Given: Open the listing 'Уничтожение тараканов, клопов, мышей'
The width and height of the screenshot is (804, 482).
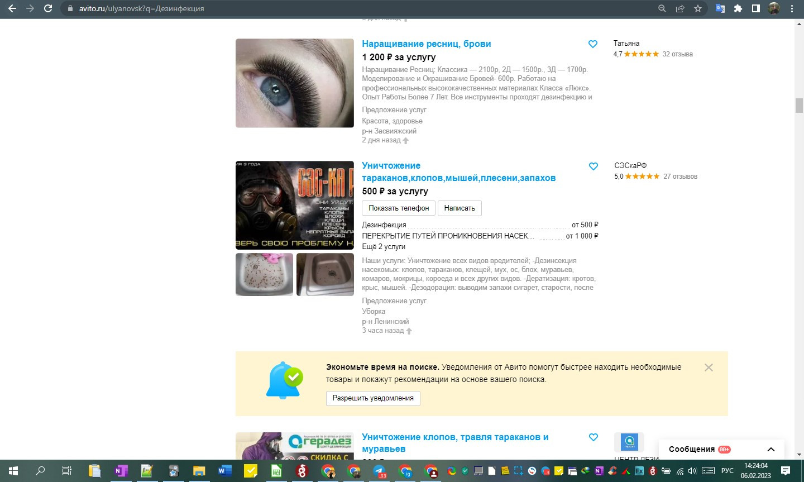Looking at the screenshot, I should tap(459, 171).
